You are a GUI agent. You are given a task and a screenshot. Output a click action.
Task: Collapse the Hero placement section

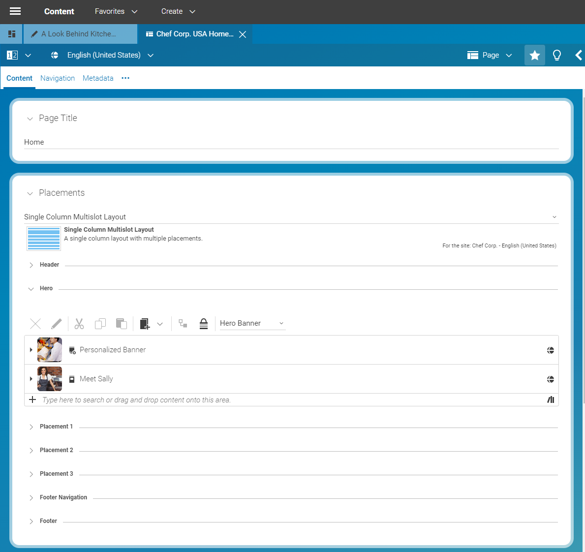coord(31,288)
